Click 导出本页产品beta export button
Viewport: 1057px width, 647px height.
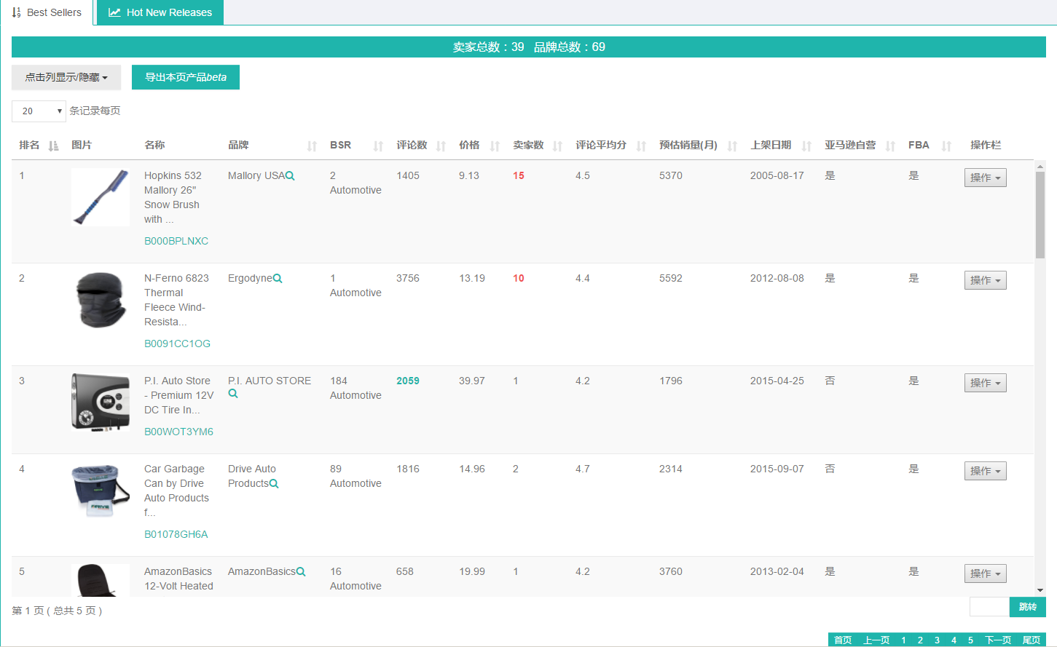pos(186,77)
